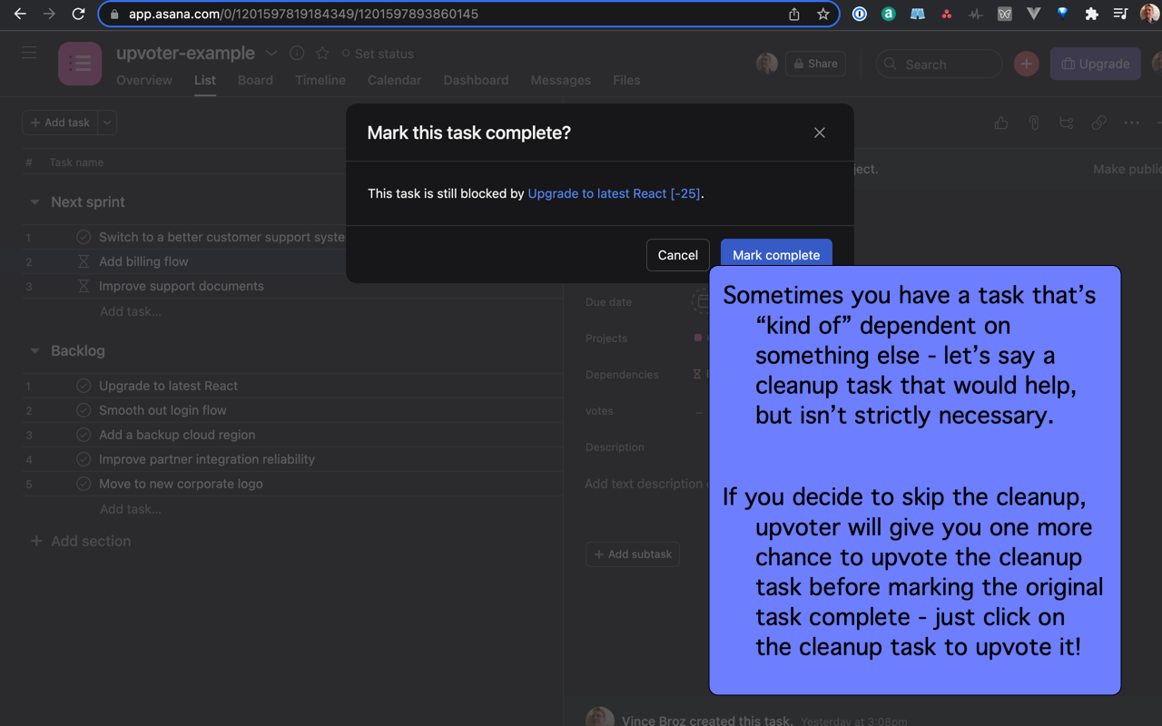Click the Upgrade button
This screenshot has width=1162, height=726.
click(1096, 64)
